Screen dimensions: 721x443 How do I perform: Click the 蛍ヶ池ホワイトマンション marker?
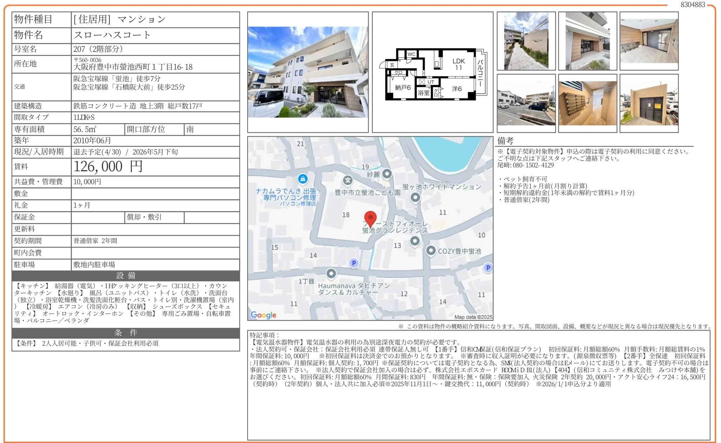coord(416,197)
